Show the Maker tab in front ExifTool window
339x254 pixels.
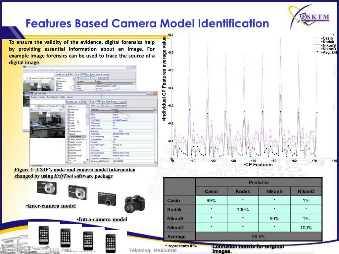pyautogui.click(x=115, y=102)
